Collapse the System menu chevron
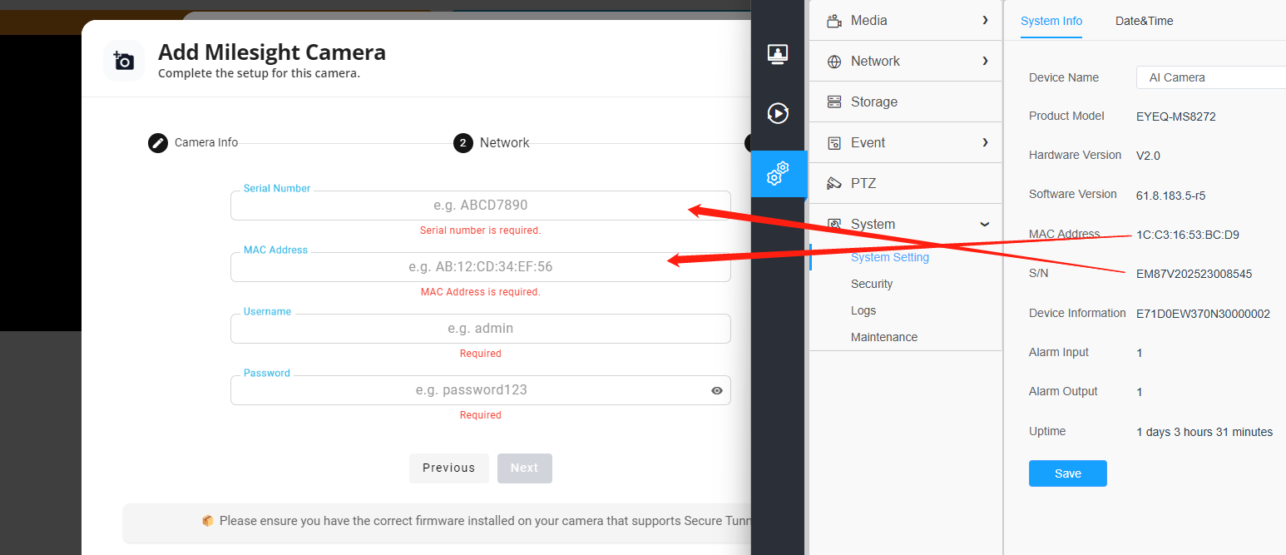This screenshot has height=555, width=1286. (985, 224)
